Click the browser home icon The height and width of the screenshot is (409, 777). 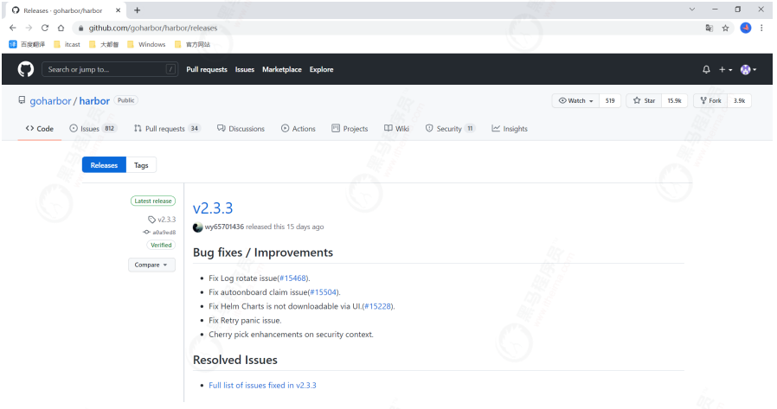click(61, 28)
